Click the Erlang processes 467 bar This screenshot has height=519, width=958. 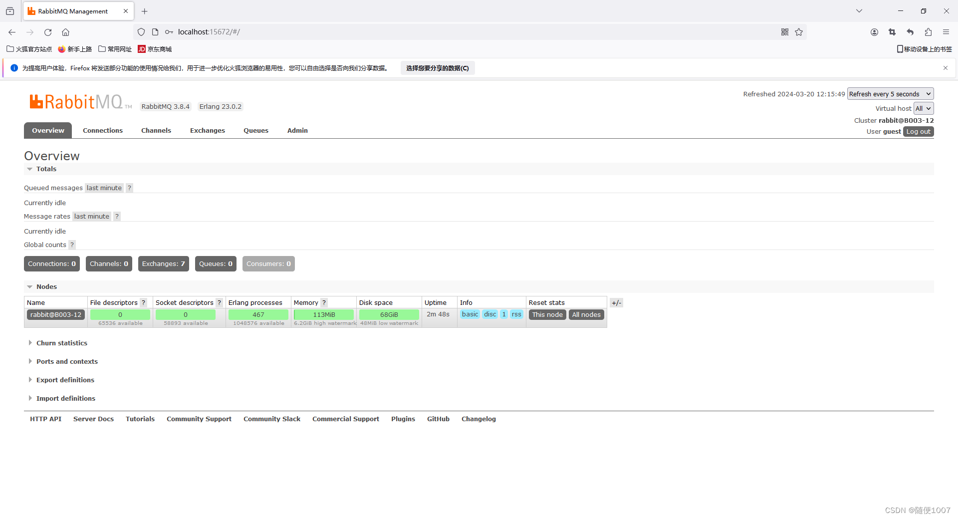click(258, 315)
